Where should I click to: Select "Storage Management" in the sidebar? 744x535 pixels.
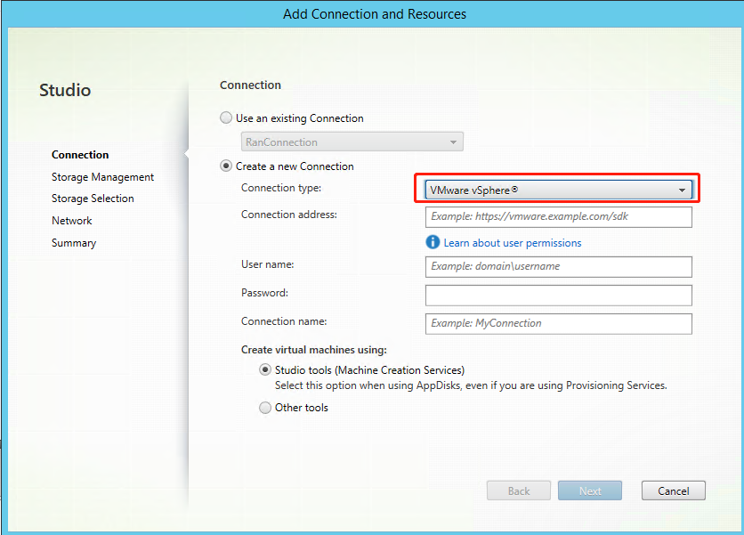click(102, 176)
